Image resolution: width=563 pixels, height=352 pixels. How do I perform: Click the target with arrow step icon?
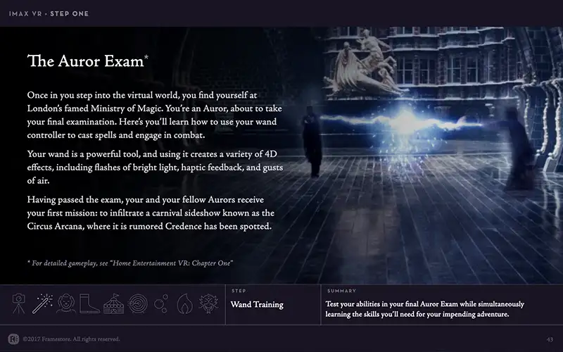[137, 304]
